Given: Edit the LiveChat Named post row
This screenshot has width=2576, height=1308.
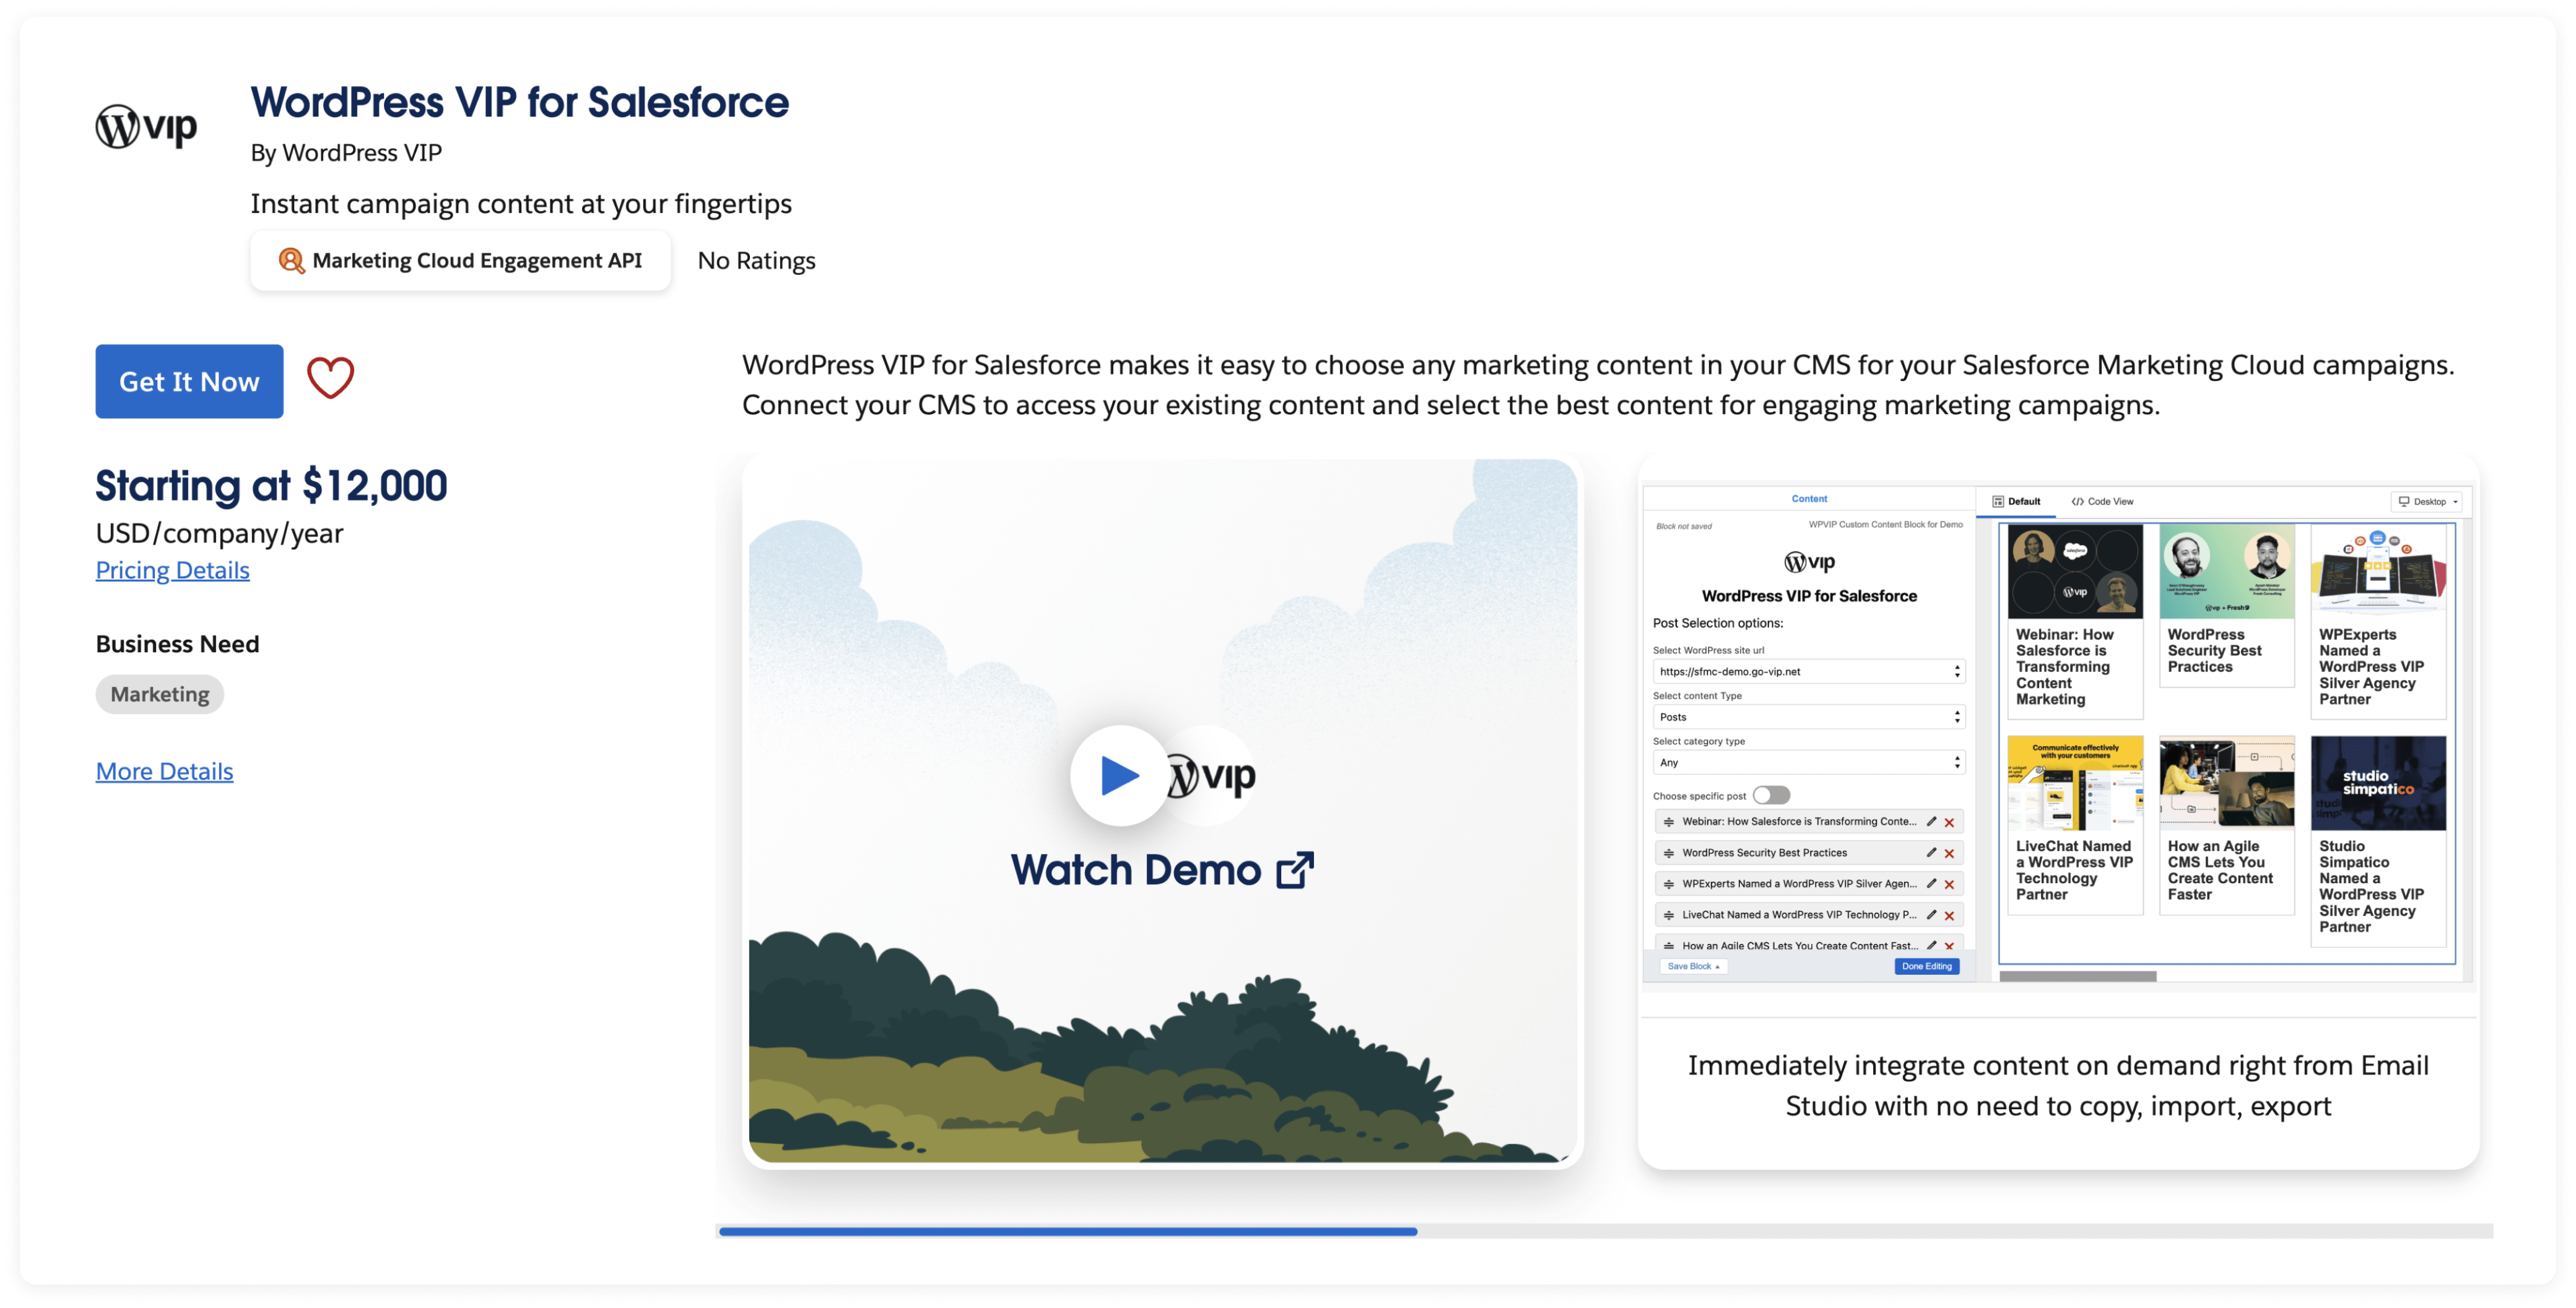Looking at the screenshot, I should pos(1930,914).
